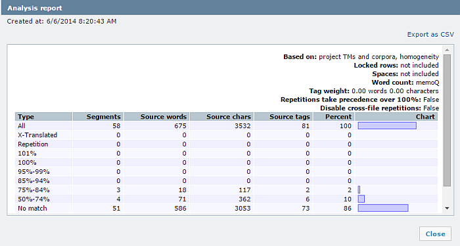Image resolution: width=460 pixels, height=246 pixels.
Task: Select the Percent column header
Action: tap(334, 117)
